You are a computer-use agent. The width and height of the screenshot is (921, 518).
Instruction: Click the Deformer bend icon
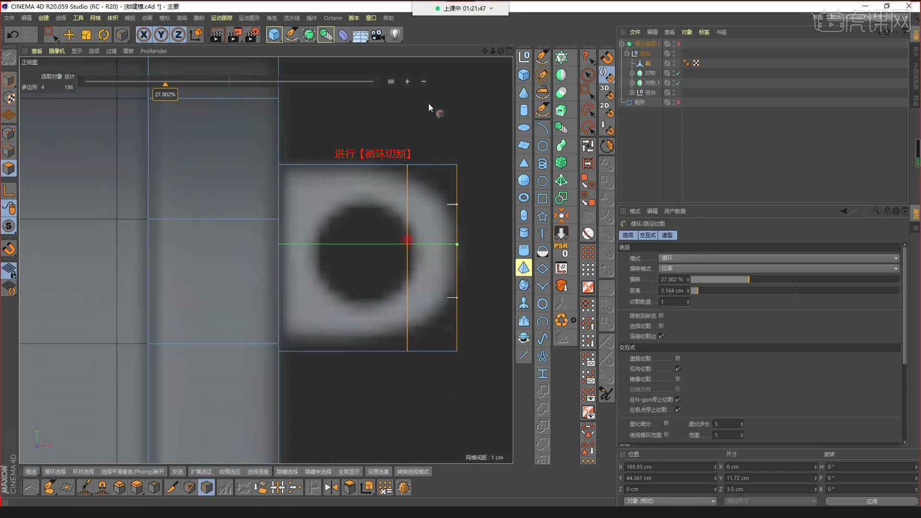tap(343, 35)
